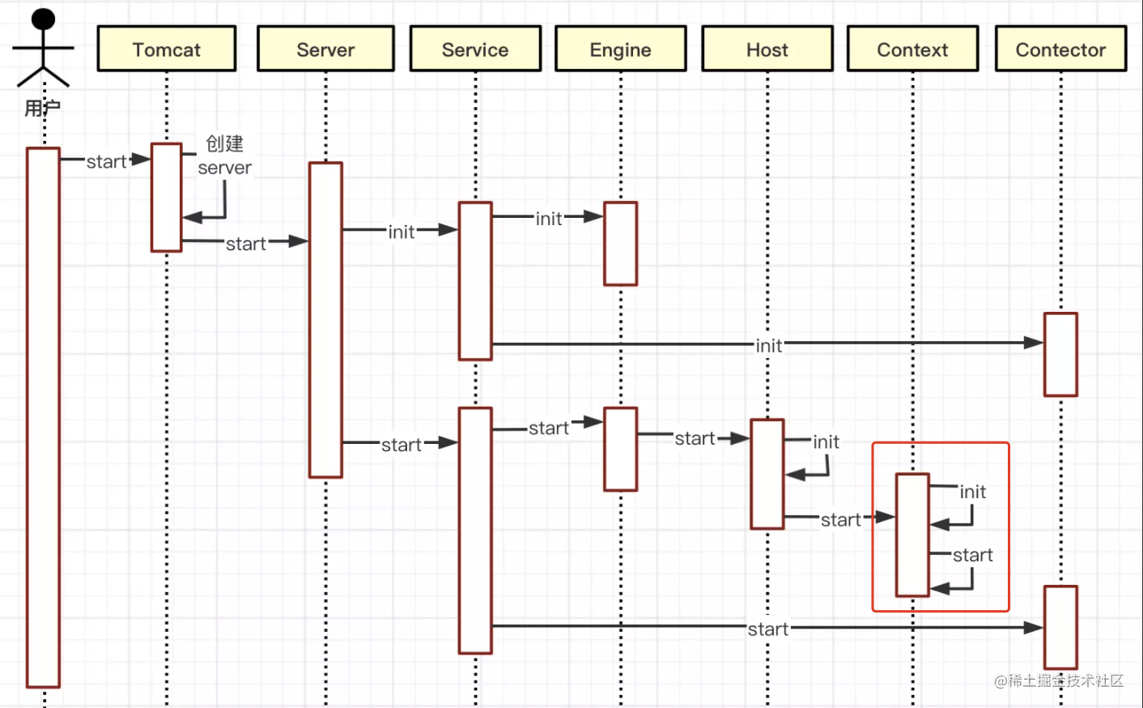
Task: Click the start label from Service to Contector
Action: pyautogui.click(x=768, y=629)
